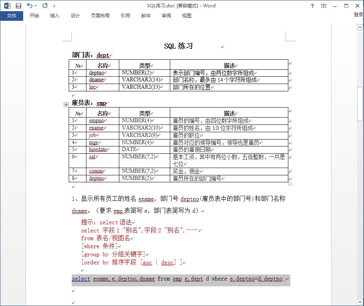Viewport: 364px width, 306px height.
Task: Open the 页面布局 ribbon tab
Action: click(x=100, y=16)
